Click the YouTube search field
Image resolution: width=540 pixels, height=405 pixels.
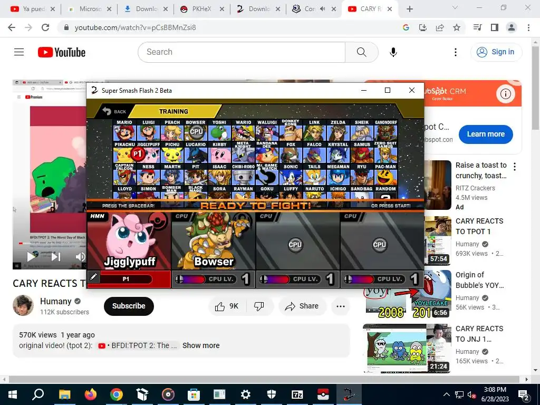(242, 52)
